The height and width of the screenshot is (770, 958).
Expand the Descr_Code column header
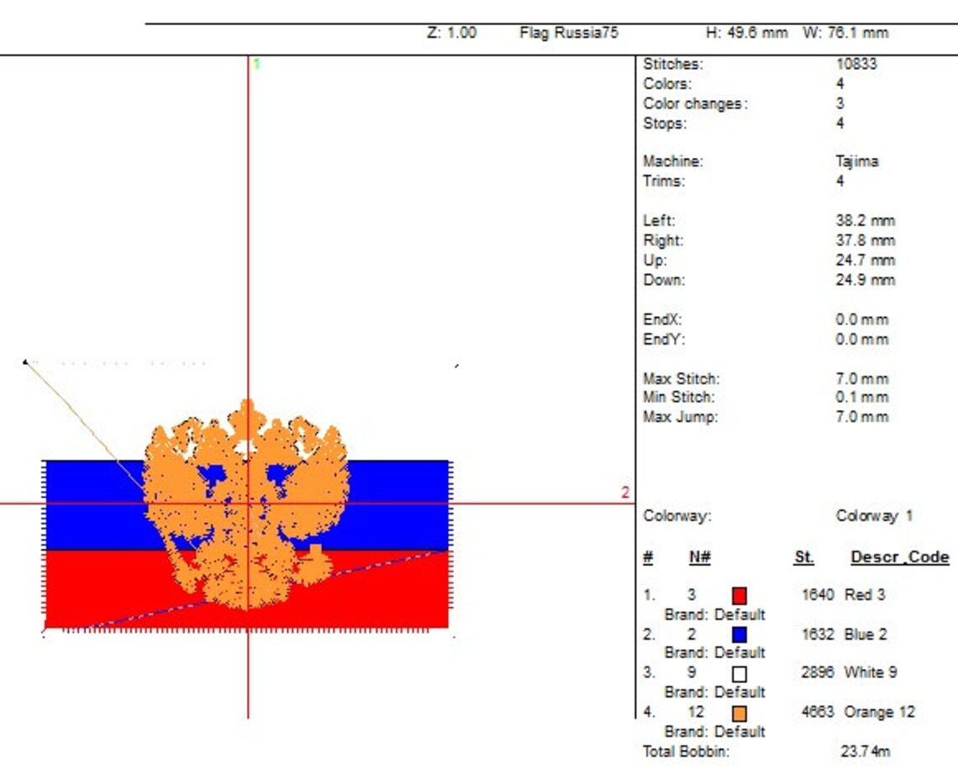tap(899, 556)
